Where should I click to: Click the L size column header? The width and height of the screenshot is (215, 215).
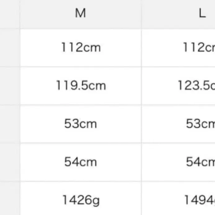coord(202,13)
